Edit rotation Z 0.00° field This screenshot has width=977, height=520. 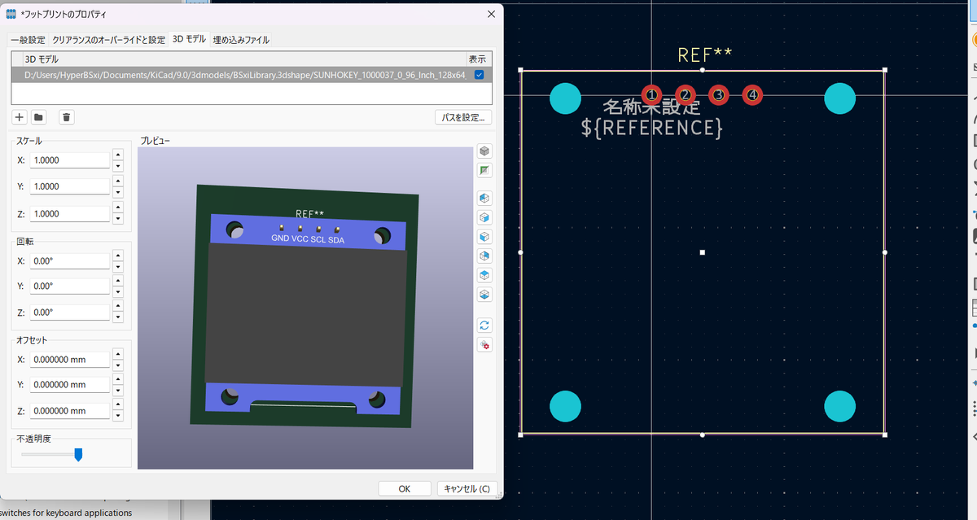coord(70,312)
